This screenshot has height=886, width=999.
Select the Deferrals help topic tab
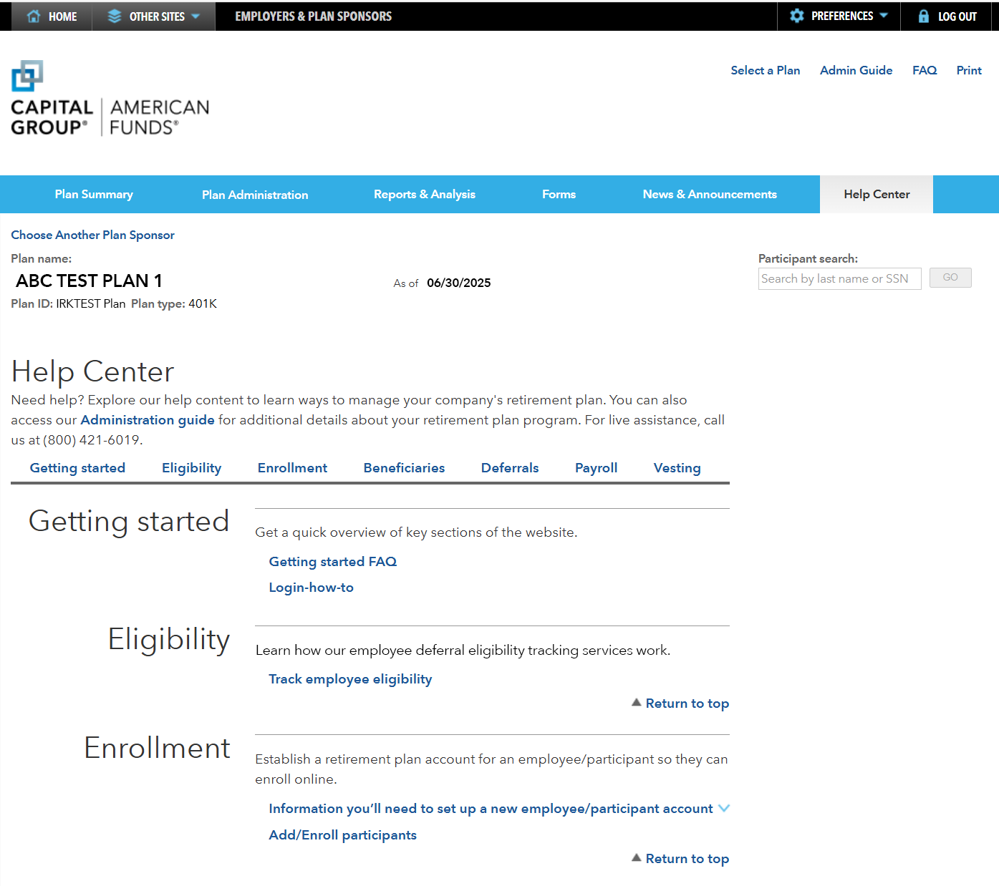510,467
